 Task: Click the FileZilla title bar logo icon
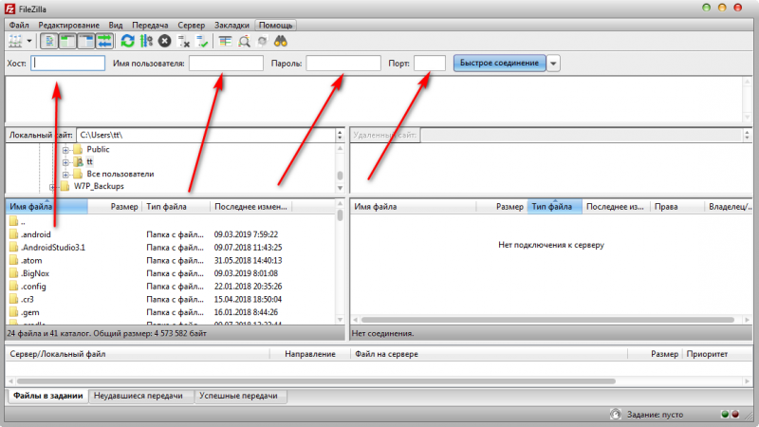pos(9,9)
